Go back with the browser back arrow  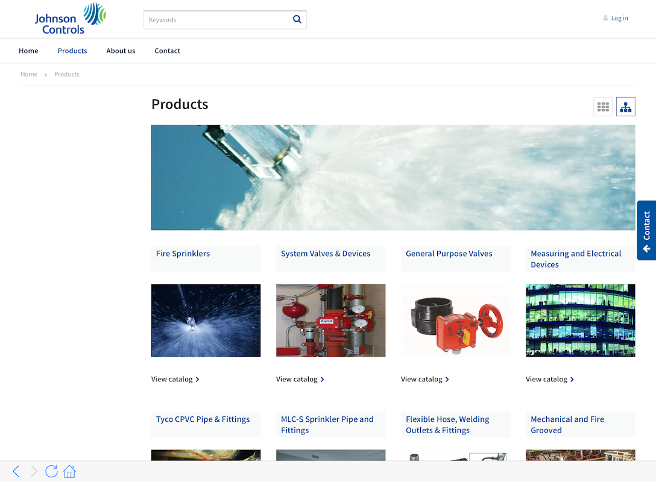click(16, 471)
